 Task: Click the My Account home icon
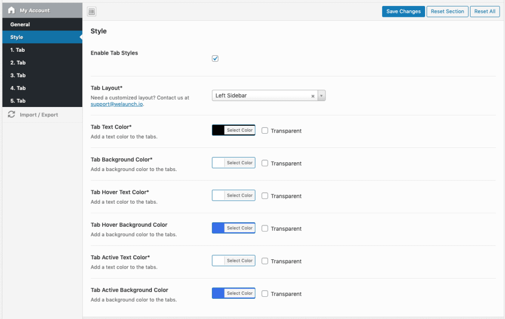pos(11,10)
